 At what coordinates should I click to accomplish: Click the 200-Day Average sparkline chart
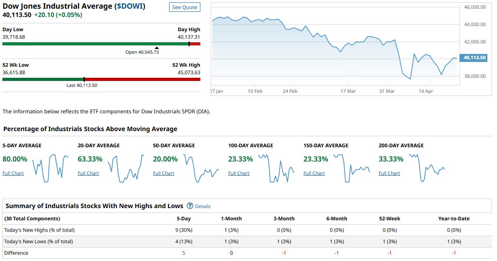427,168
